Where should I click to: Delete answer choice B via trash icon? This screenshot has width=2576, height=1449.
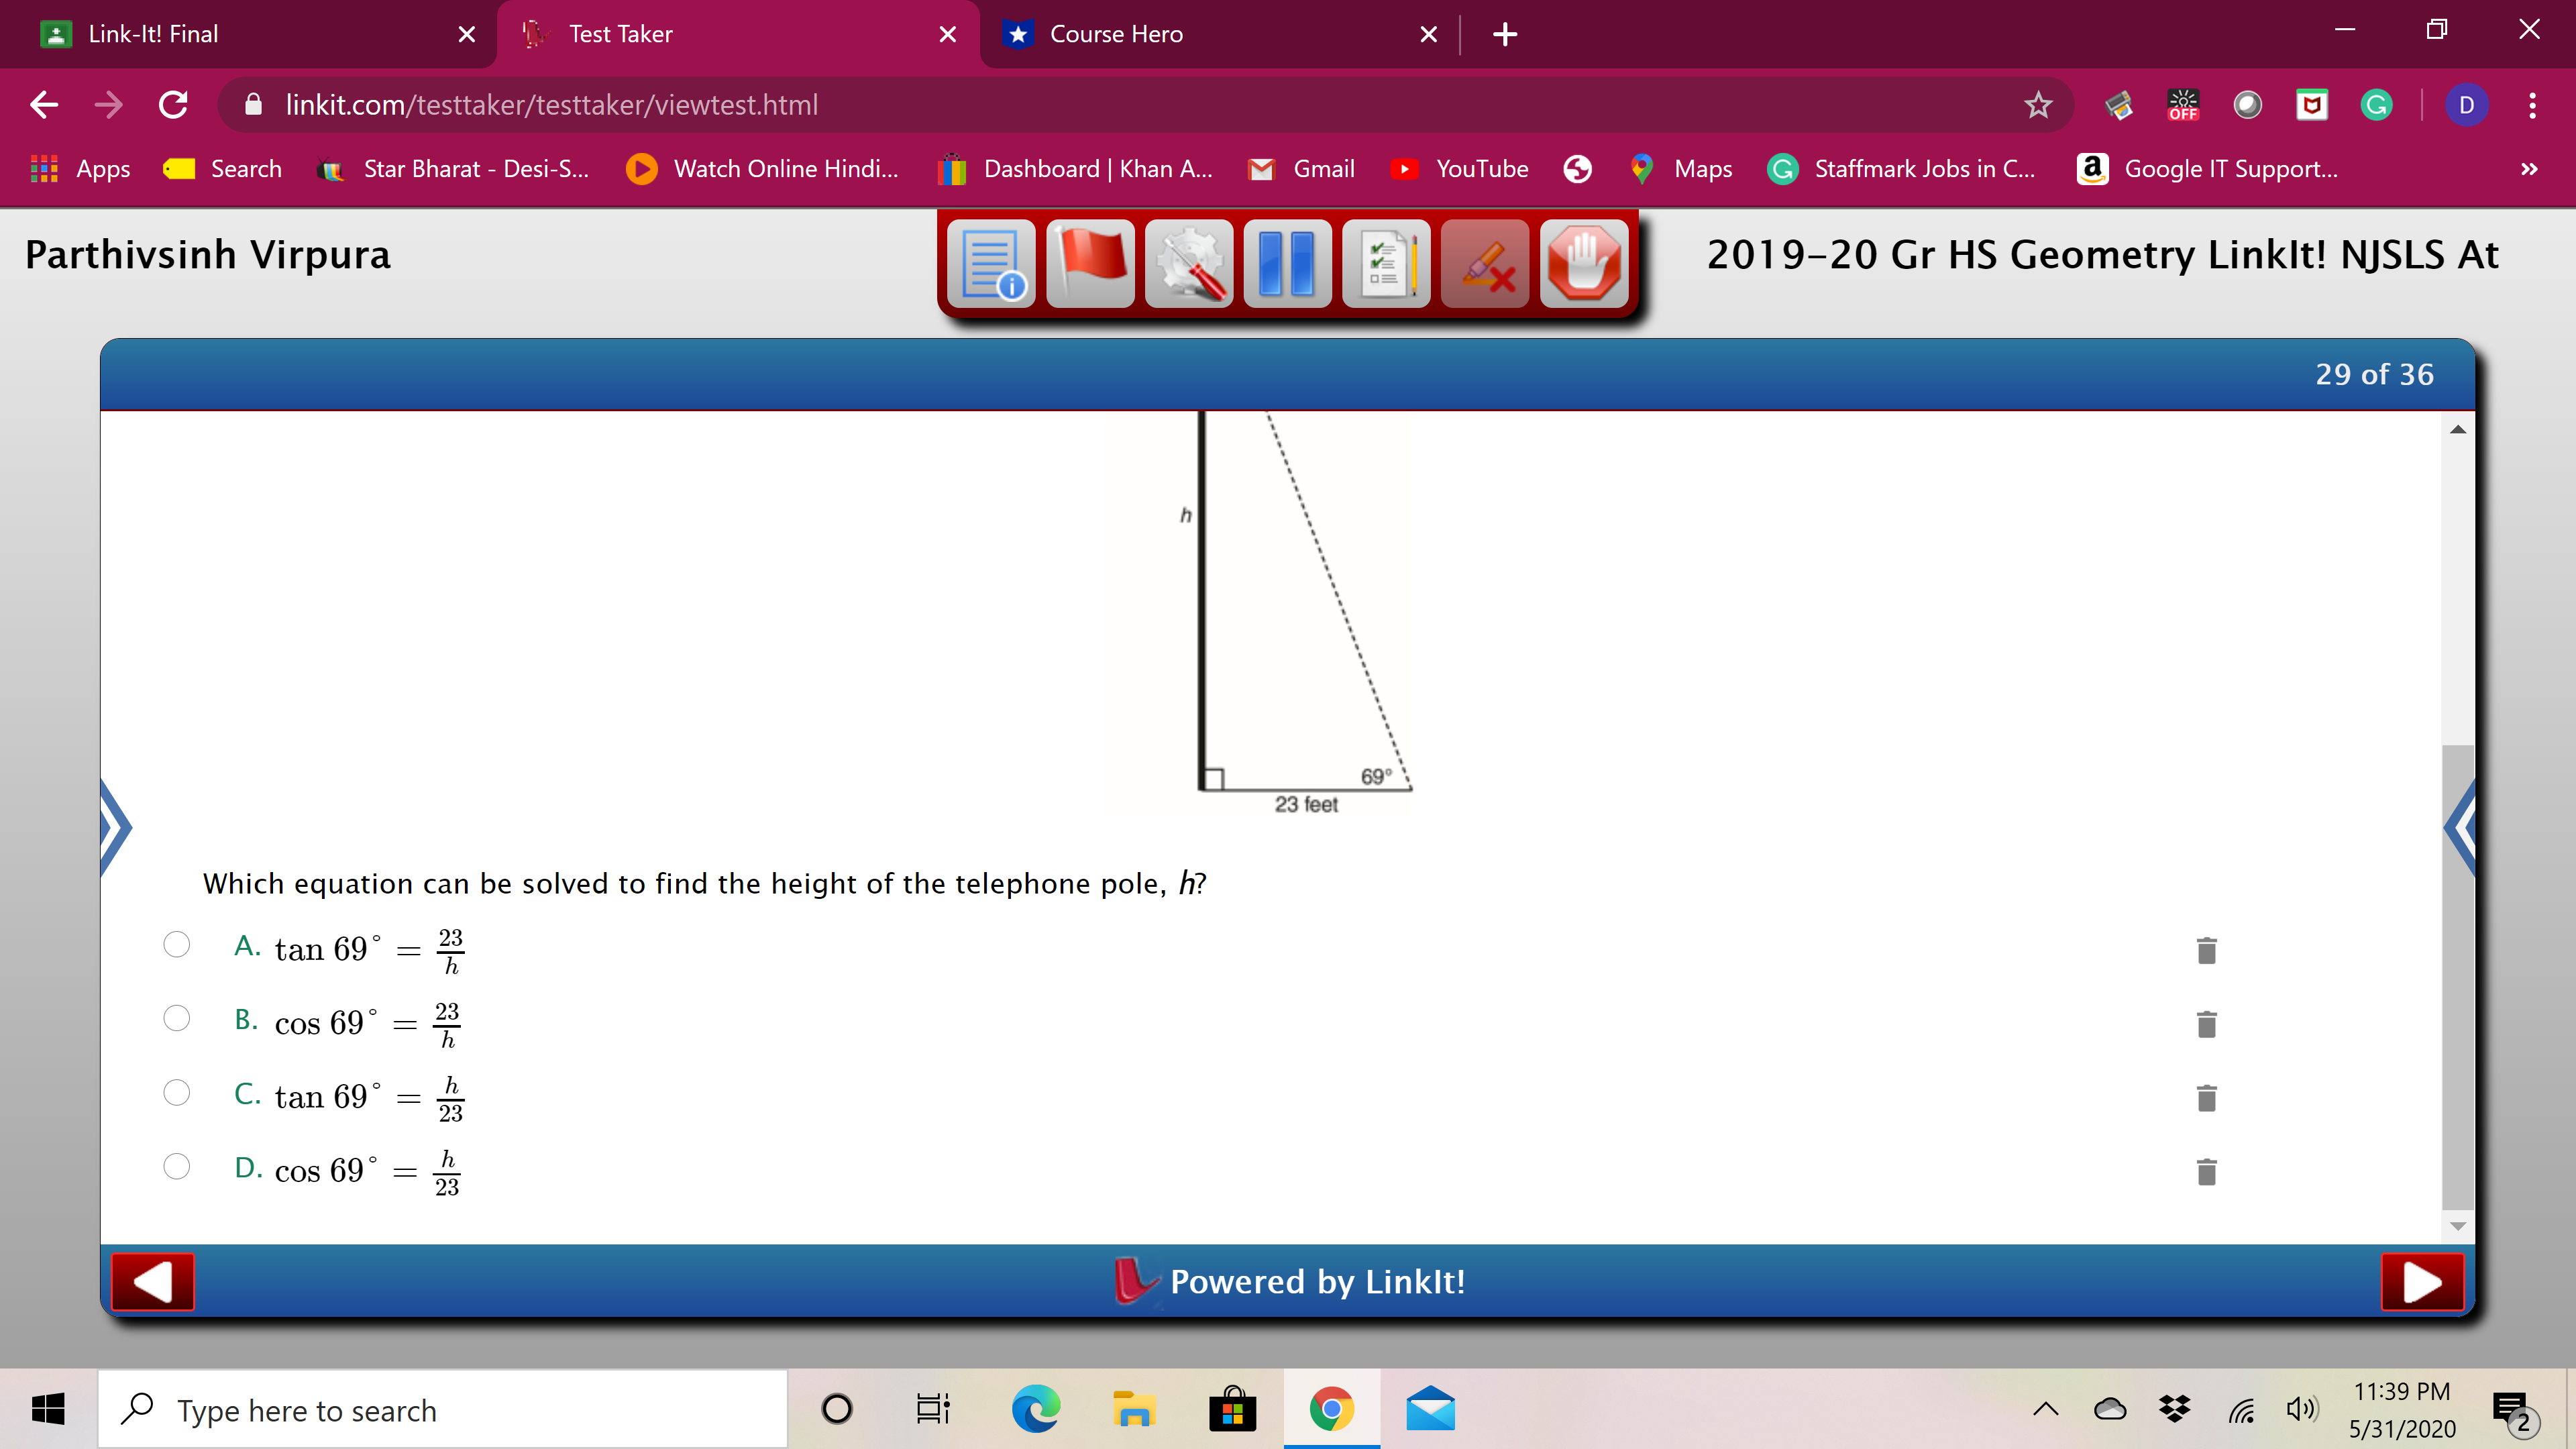click(x=2207, y=1024)
